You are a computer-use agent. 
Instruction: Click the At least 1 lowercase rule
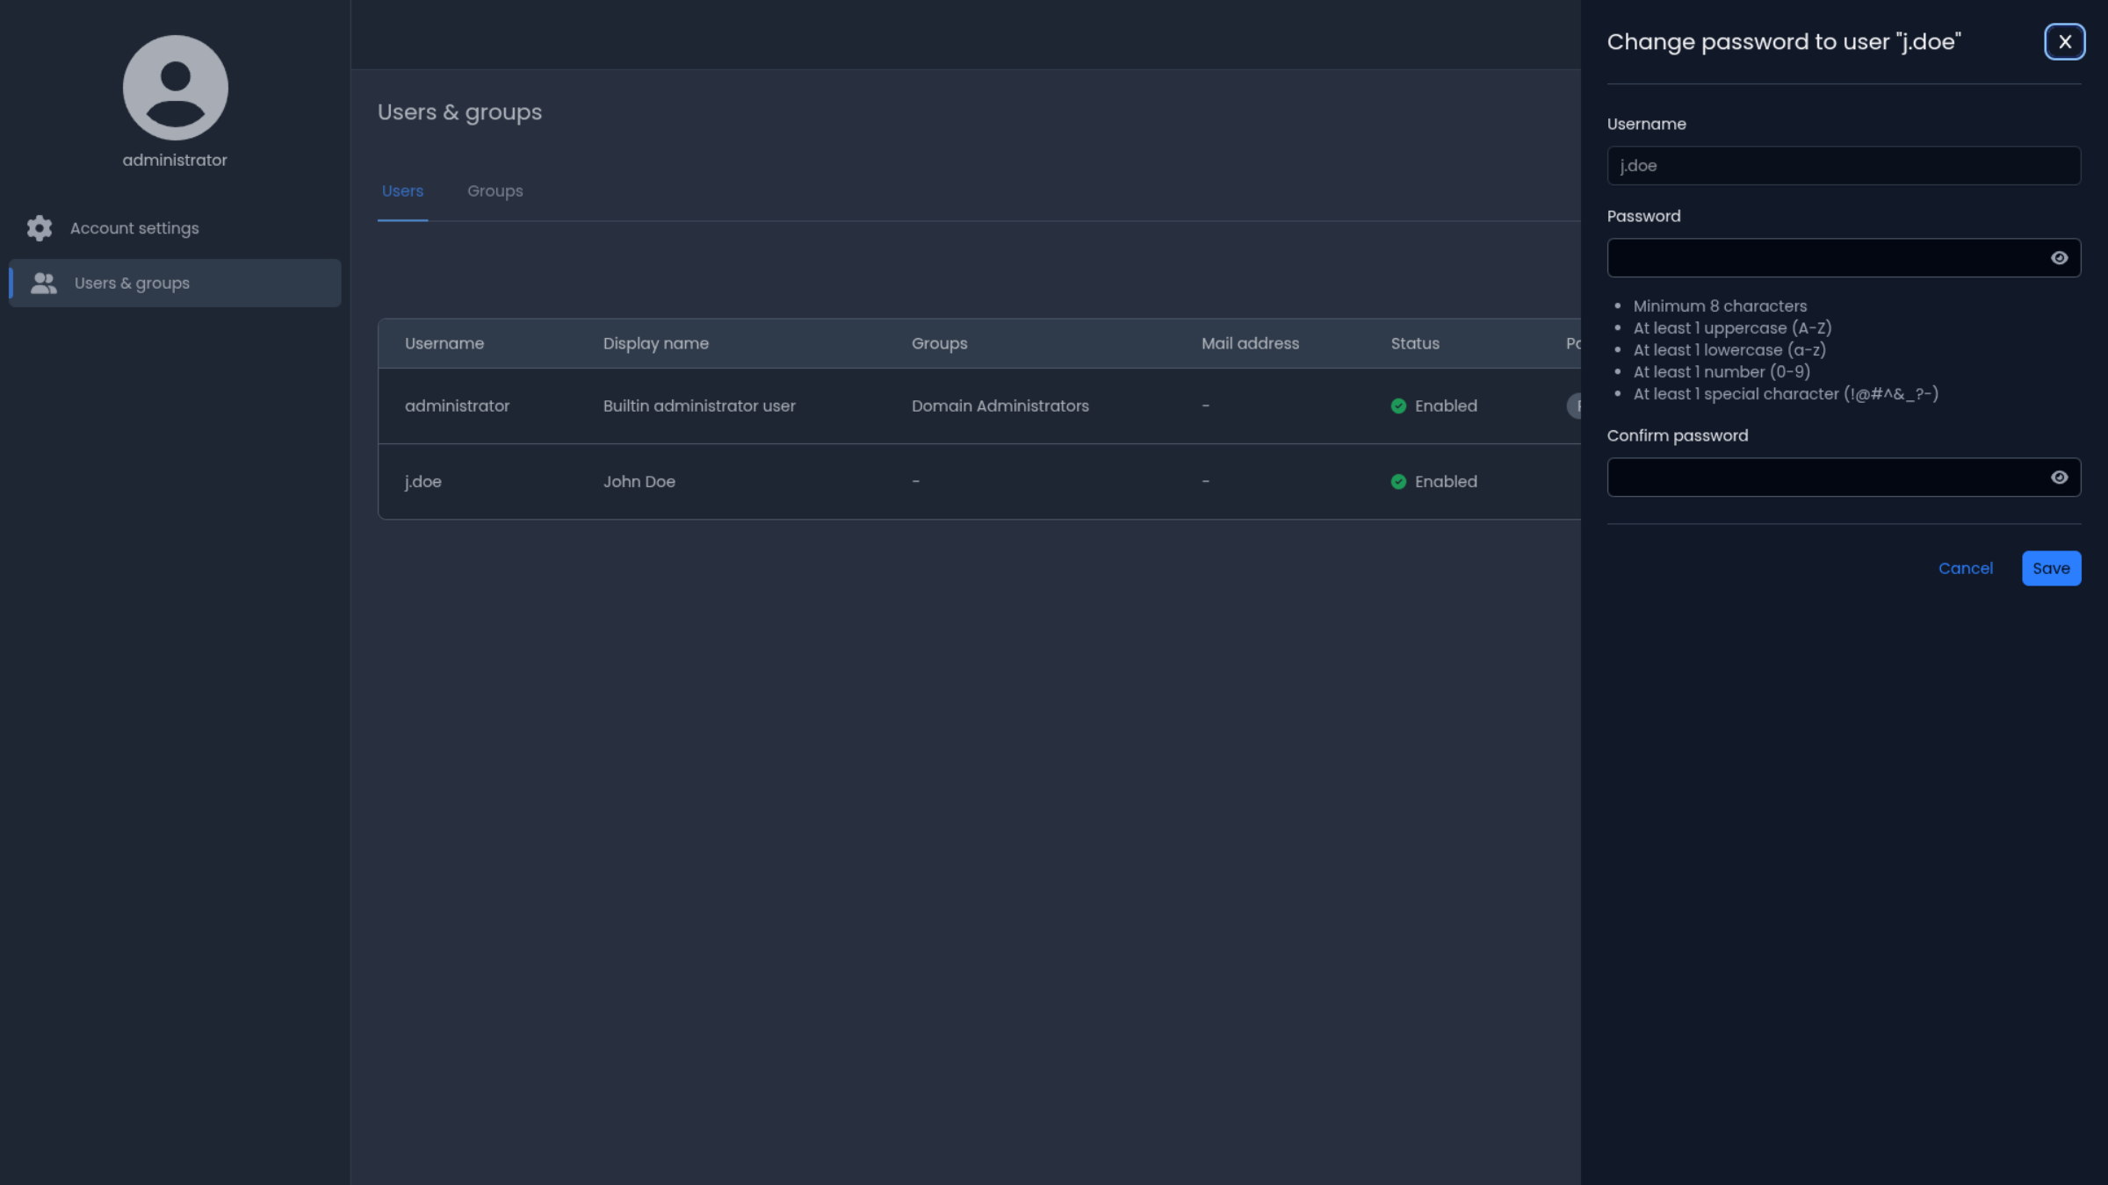pyautogui.click(x=1729, y=350)
